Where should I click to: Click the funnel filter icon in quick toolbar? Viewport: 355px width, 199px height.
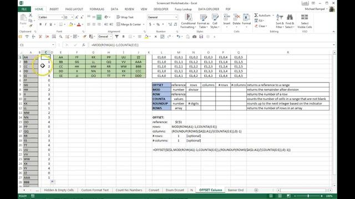(x=116, y=36)
